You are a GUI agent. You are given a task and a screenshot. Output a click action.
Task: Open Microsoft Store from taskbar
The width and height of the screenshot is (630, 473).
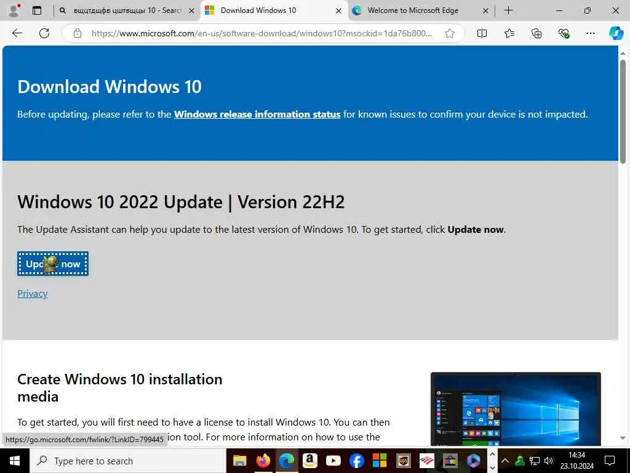(450, 461)
